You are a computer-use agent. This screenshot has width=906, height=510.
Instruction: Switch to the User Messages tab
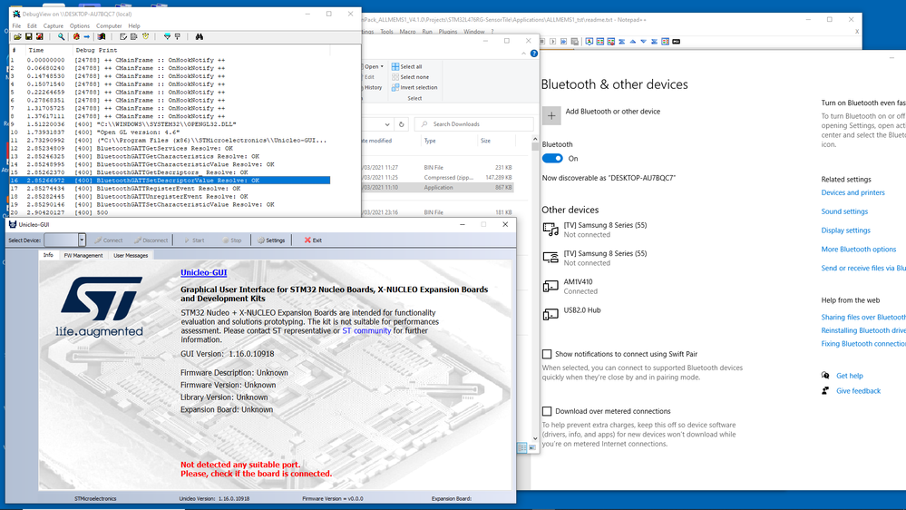point(131,255)
